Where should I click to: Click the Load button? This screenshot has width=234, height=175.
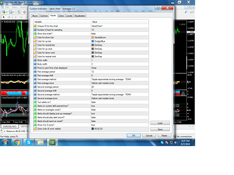point(160,123)
